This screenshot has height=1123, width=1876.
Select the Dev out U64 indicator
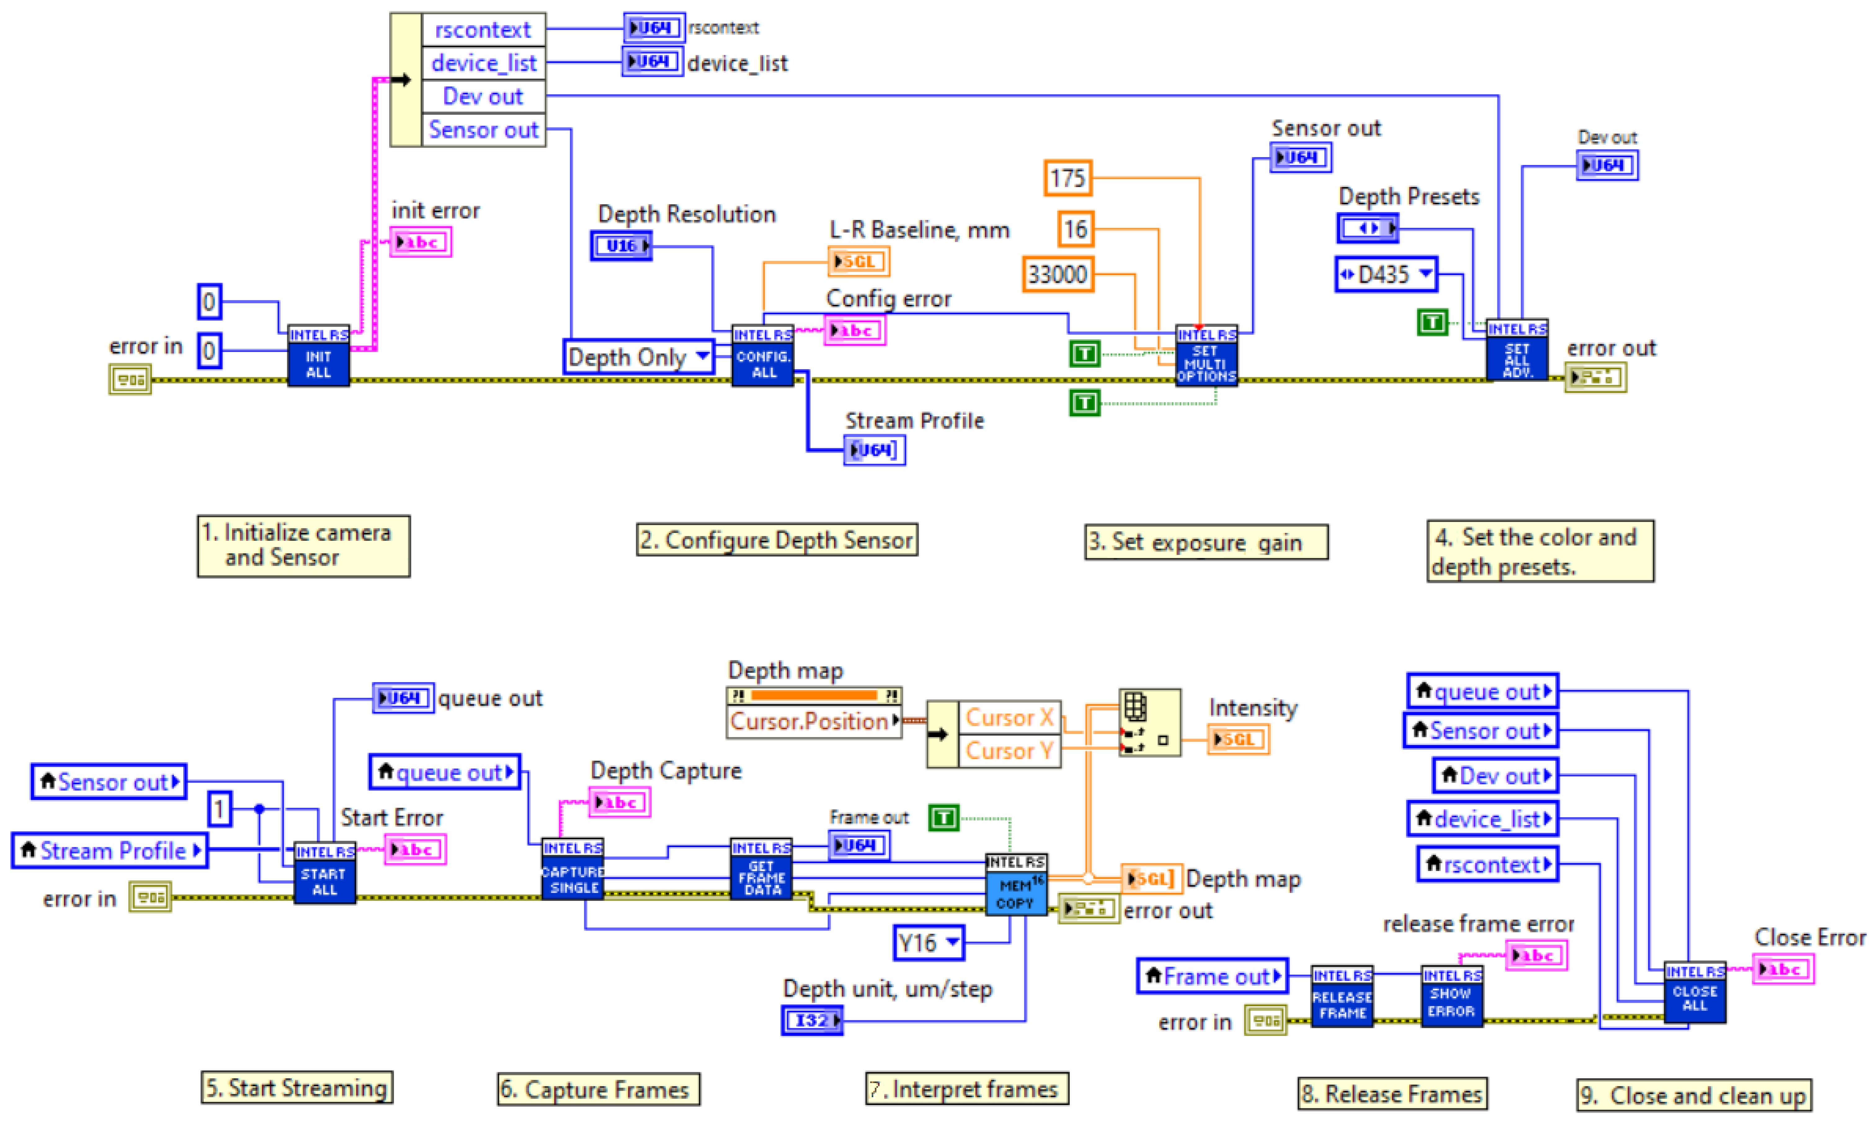(x=1607, y=165)
